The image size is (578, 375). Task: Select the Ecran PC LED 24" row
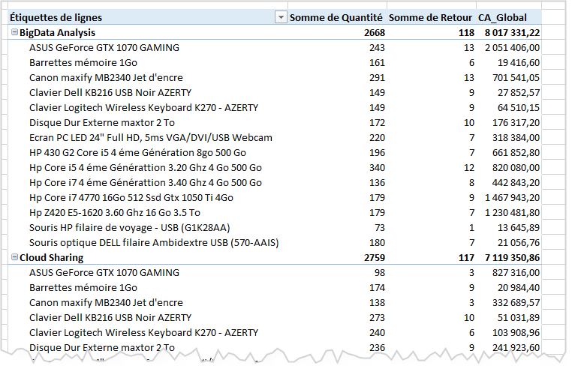pyautogui.click(x=151, y=138)
